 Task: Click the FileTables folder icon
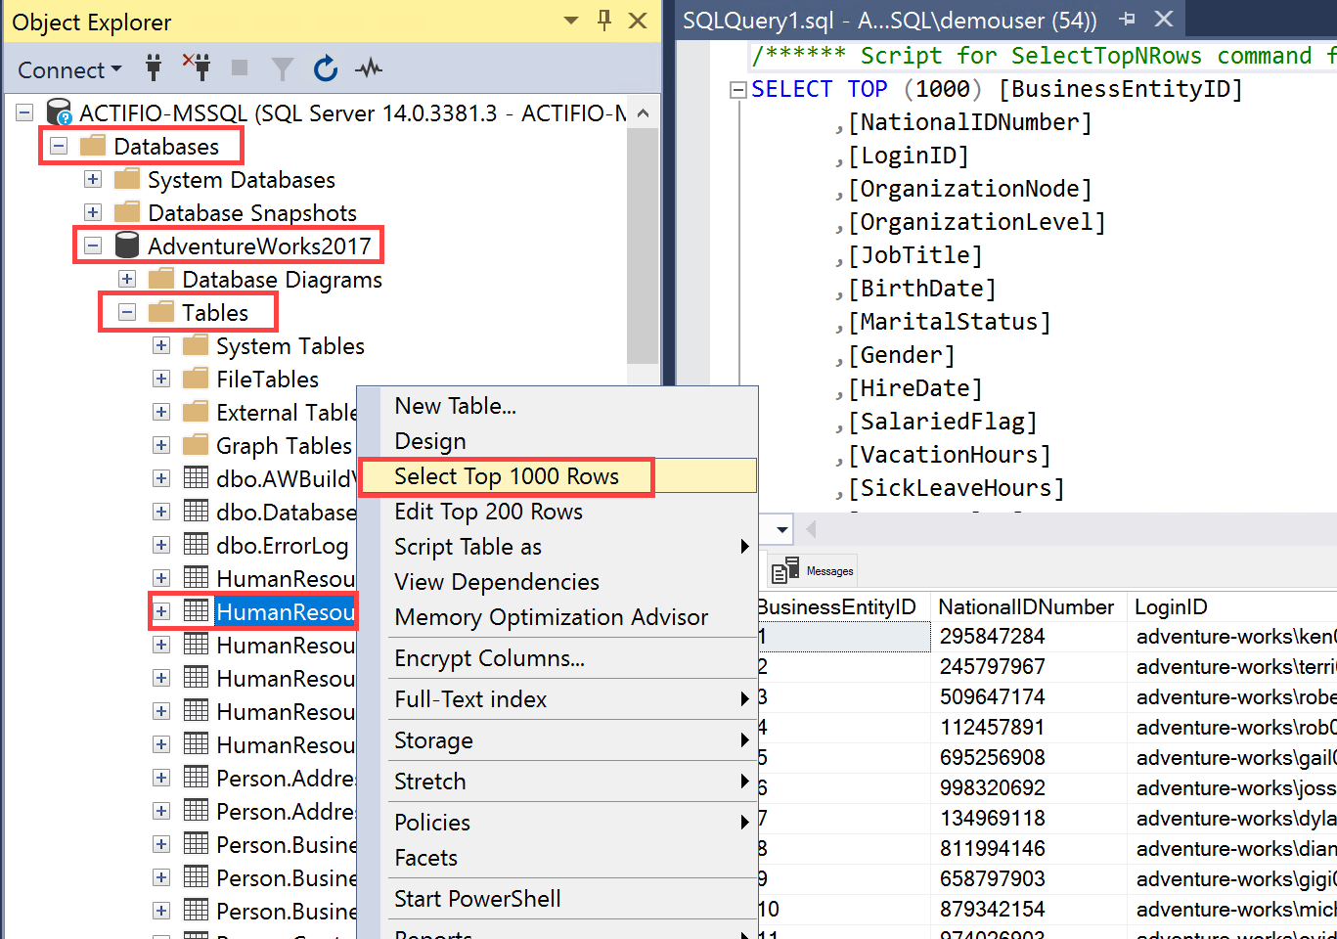[x=196, y=379]
